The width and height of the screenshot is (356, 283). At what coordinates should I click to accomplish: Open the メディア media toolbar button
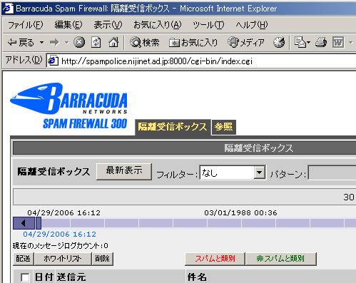(x=246, y=43)
